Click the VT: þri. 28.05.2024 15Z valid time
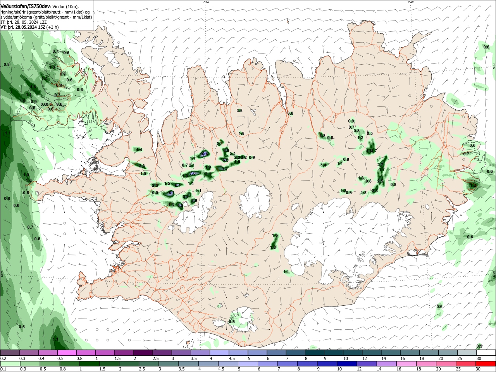This screenshot has height=372, width=496. point(23,27)
